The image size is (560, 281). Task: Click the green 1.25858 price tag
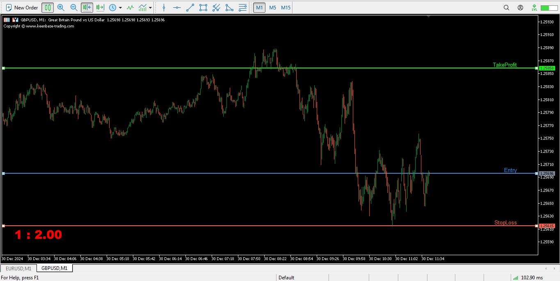click(x=547, y=68)
